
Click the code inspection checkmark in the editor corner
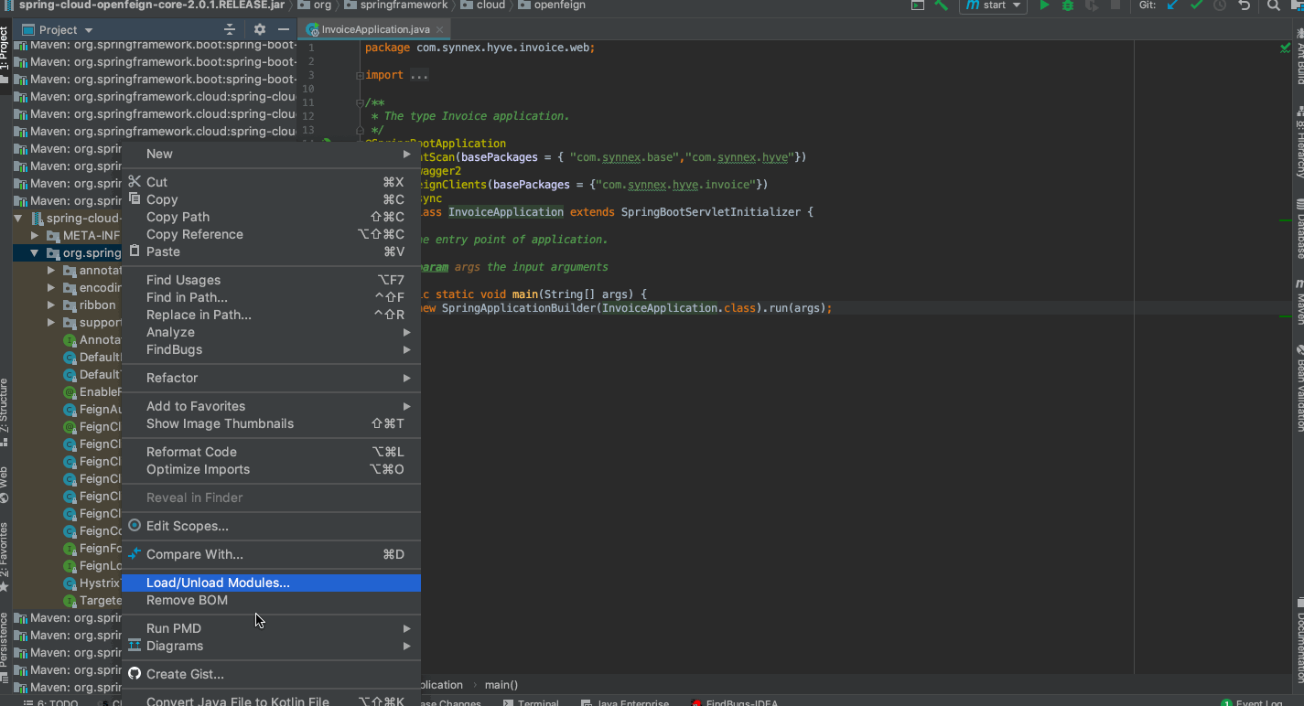(1286, 48)
